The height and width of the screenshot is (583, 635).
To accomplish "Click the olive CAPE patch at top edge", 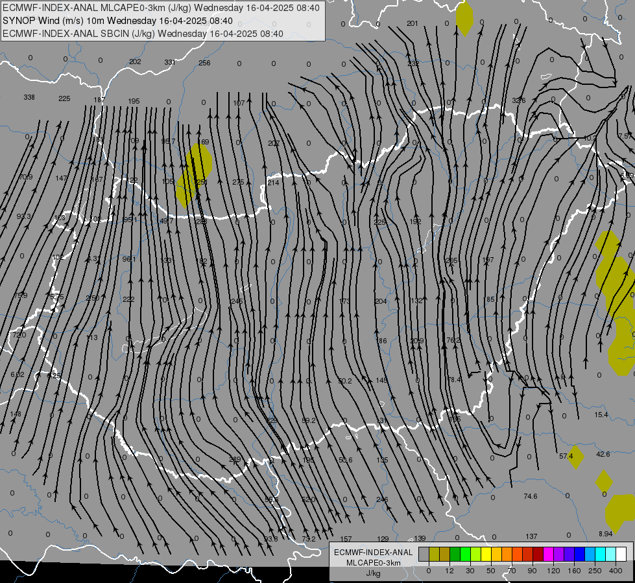I will tap(464, 18).
